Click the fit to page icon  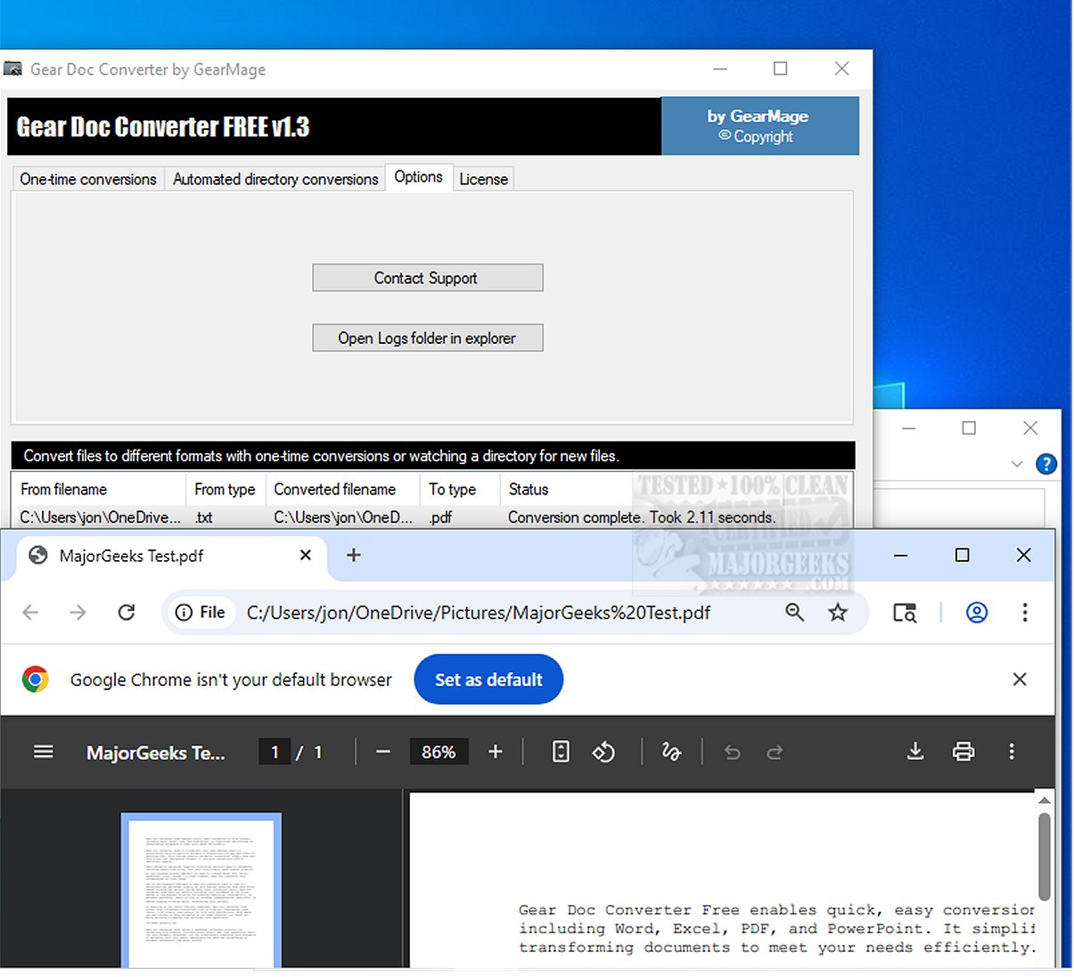pyautogui.click(x=561, y=752)
